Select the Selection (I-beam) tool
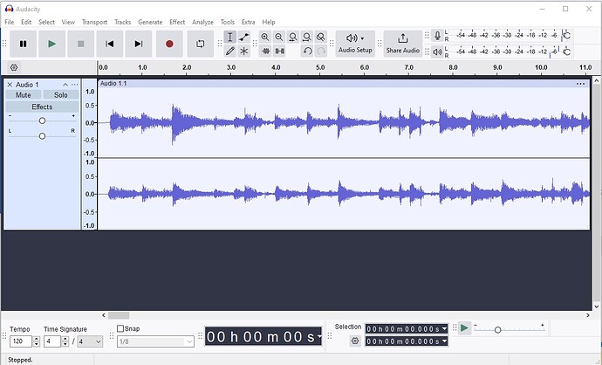Image resolution: width=602 pixels, height=365 pixels. click(230, 37)
